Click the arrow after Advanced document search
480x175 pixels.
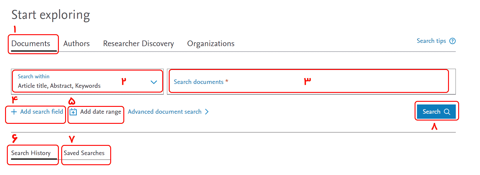(207, 112)
